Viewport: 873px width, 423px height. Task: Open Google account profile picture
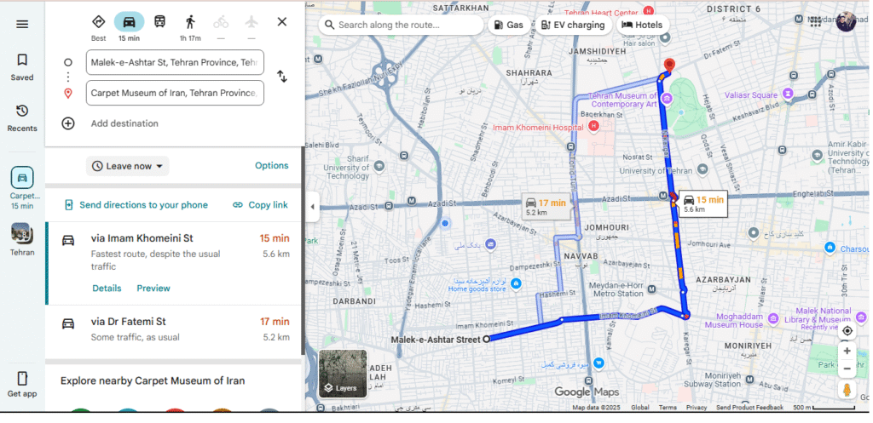pos(845,21)
